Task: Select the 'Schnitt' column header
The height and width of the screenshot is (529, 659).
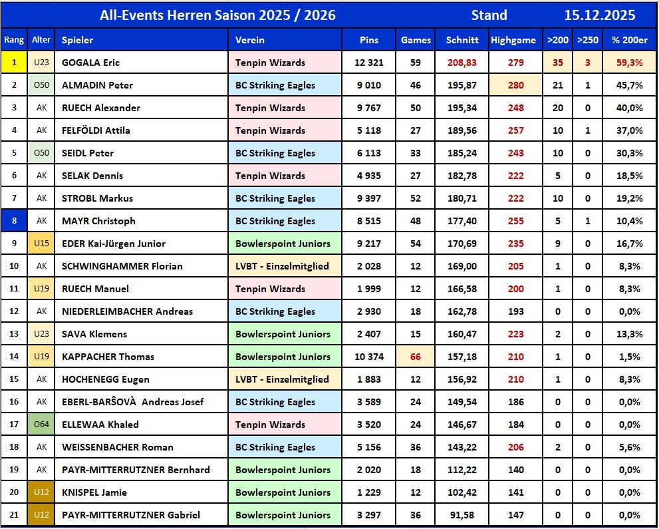Action: pos(462,40)
